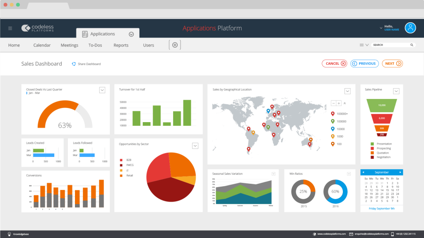Viewport: 424px width, 238px height.
Task: Open Closed Deals Vs Last Quarter dropdown
Action: point(102,90)
